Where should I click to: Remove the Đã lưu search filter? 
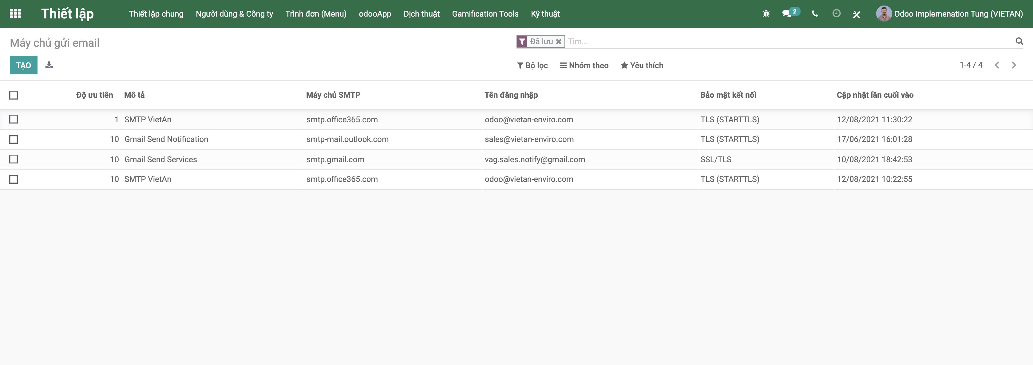(559, 41)
